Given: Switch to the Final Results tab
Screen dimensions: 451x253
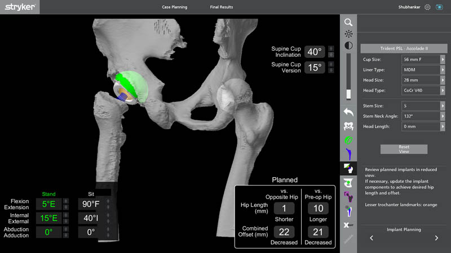Looking at the screenshot, I should click(x=222, y=7).
